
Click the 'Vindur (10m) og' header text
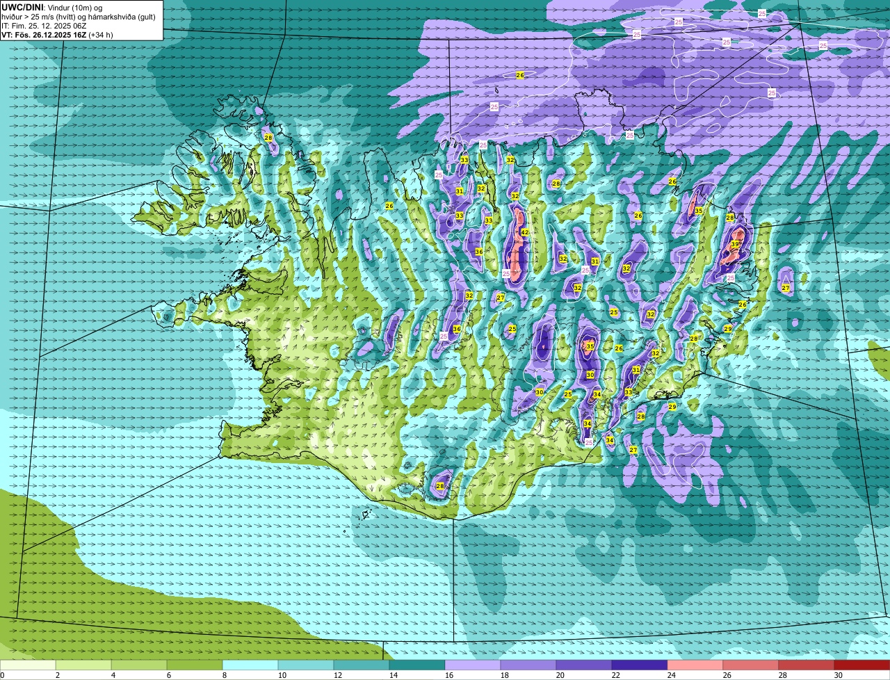click(x=74, y=8)
